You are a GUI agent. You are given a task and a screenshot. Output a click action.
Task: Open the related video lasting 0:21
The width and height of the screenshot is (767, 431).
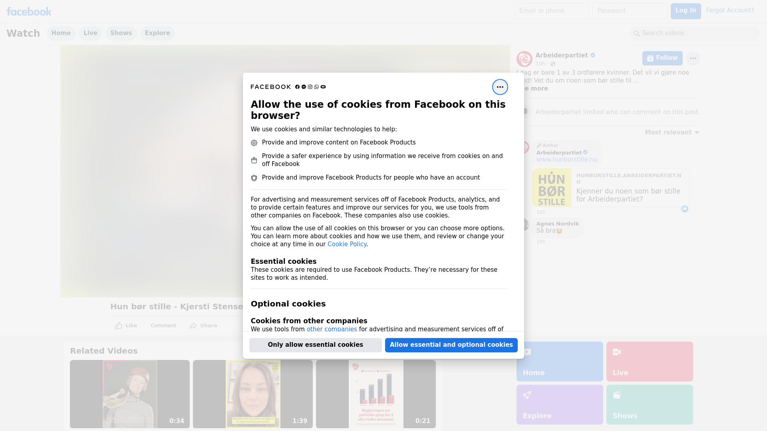coord(376,394)
